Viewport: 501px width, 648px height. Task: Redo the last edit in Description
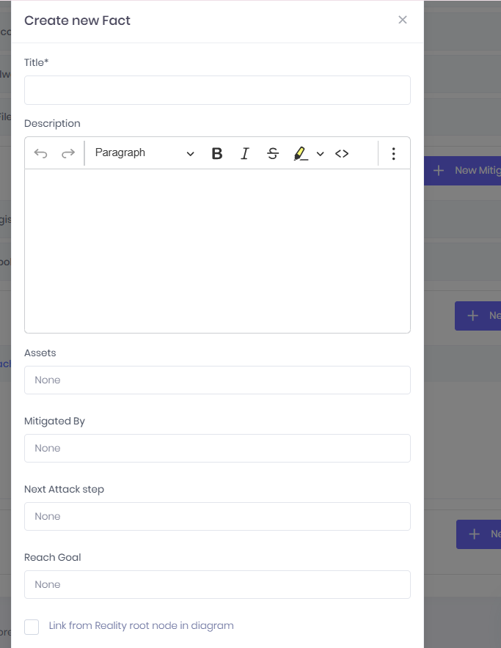[x=67, y=154]
